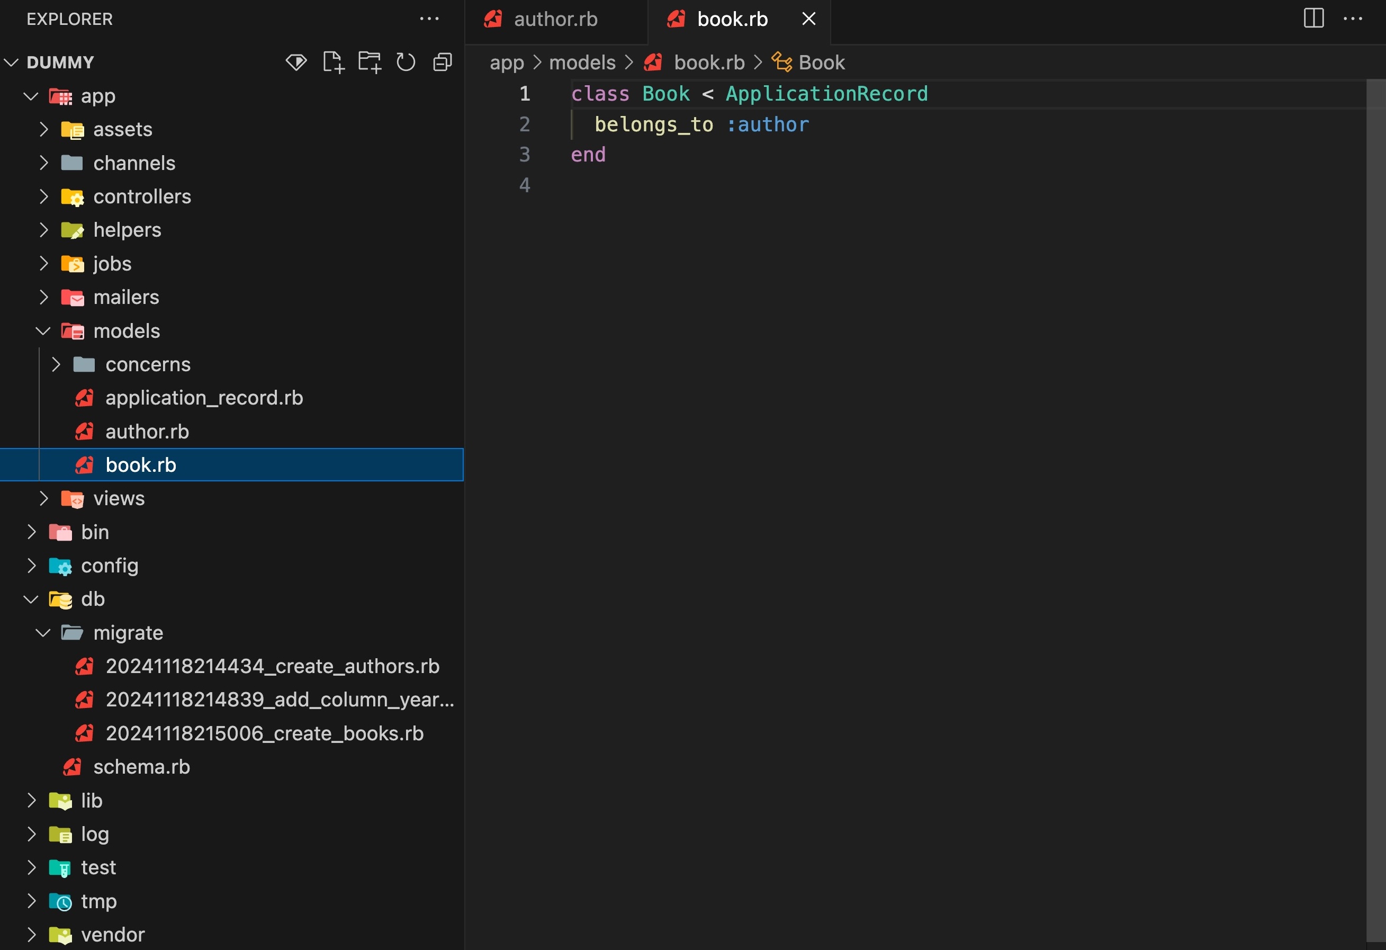Image resolution: width=1386 pixels, height=950 pixels.
Task: Collapse the models folder
Action: tap(127, 330)
